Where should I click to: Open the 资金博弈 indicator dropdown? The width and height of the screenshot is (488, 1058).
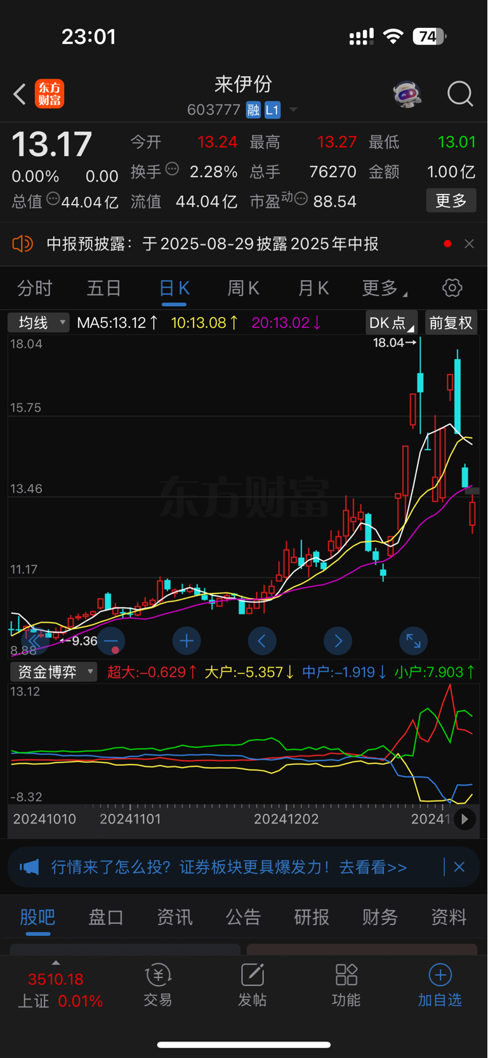[54, 672]
